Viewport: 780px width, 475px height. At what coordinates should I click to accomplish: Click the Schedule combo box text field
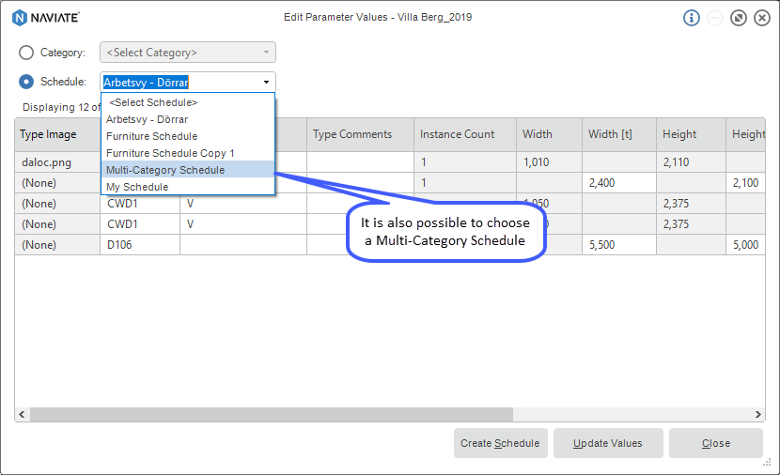[x=180, y=82]
